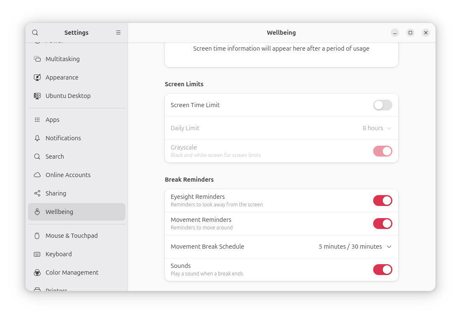
Task: Click the search magnifier in Settings header
Action: 35,33
